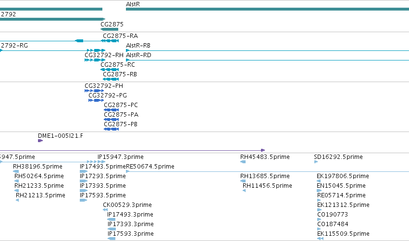409x241 pixels.
Task: Select the EK121312.5prime EST label
Action: pyautogui.click(x=343, y=205)
